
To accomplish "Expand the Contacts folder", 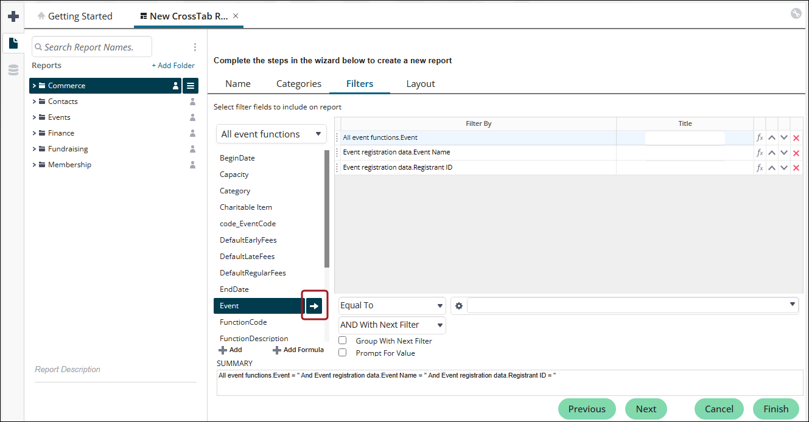I will (x=35, y=102).
